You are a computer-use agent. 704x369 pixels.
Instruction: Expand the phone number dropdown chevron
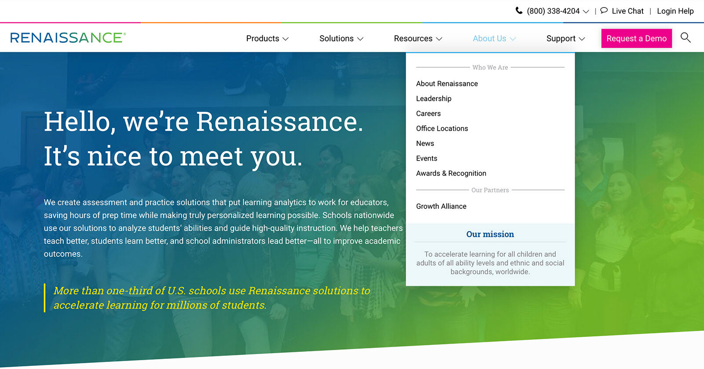pos(586,11)
